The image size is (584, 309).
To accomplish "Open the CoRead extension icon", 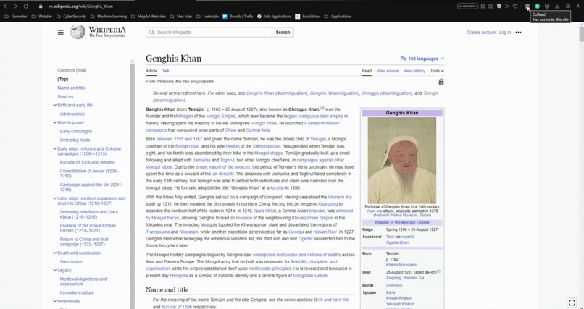I will coord(527,7).
